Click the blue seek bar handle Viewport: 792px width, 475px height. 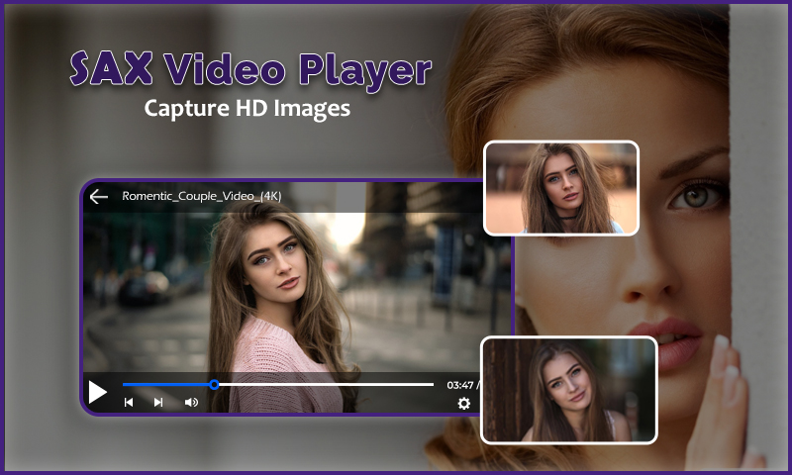pyautogui.click(x=214, y=385)
